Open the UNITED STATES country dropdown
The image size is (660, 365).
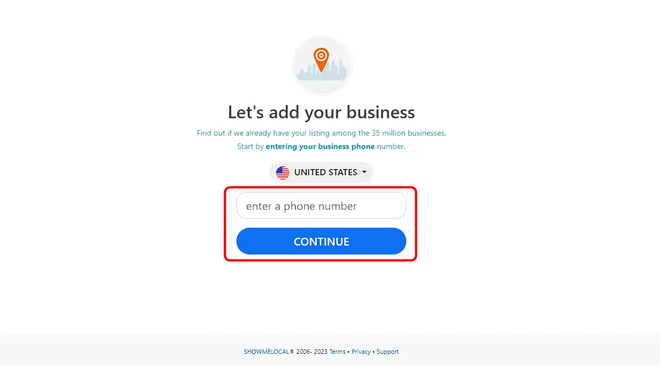pos(321,172)
